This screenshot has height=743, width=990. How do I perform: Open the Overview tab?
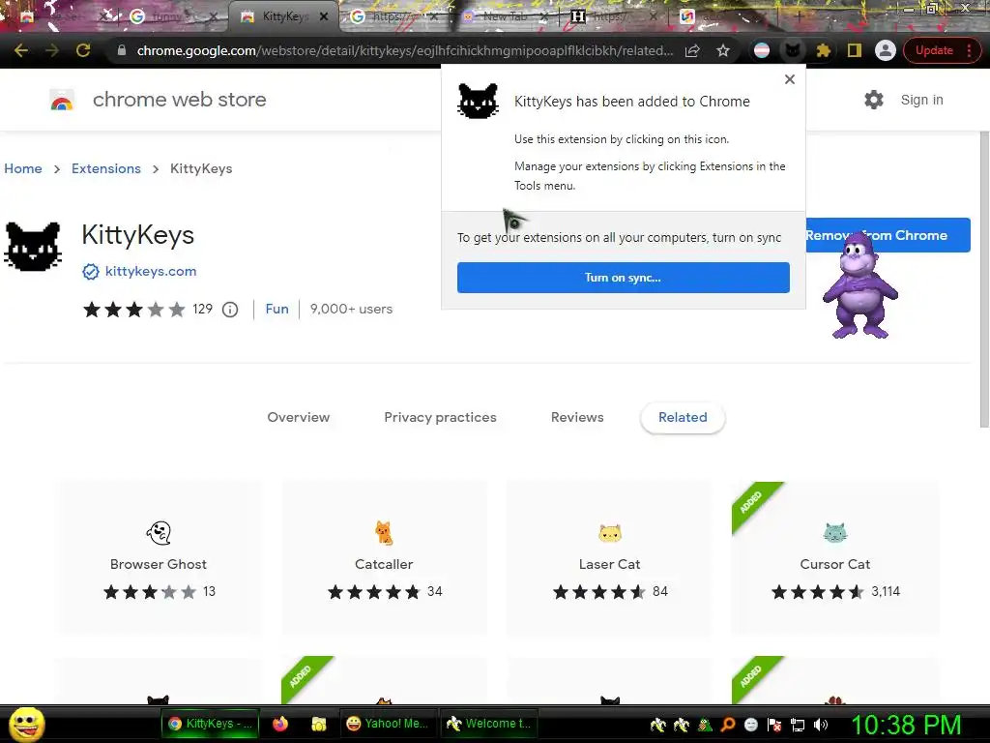pos(299,418)
